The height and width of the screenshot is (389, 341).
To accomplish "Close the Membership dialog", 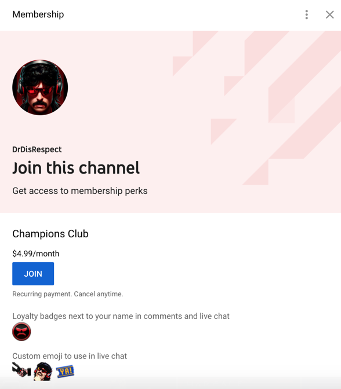I will [329, 14].
